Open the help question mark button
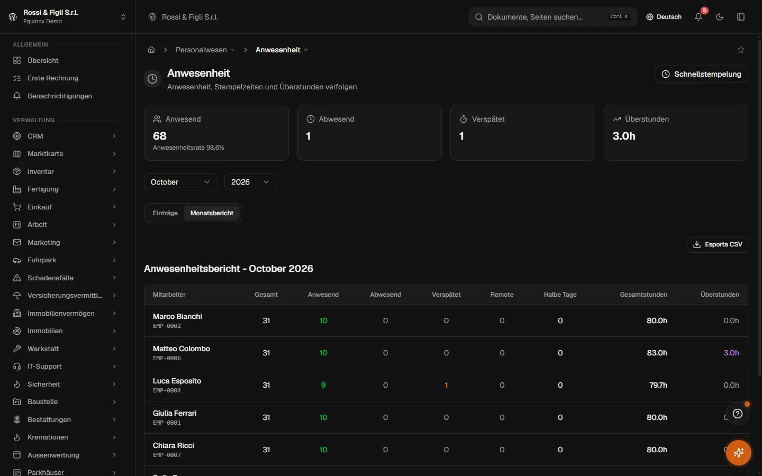Viewport: 762px width, 476px height. click(738, 414)
